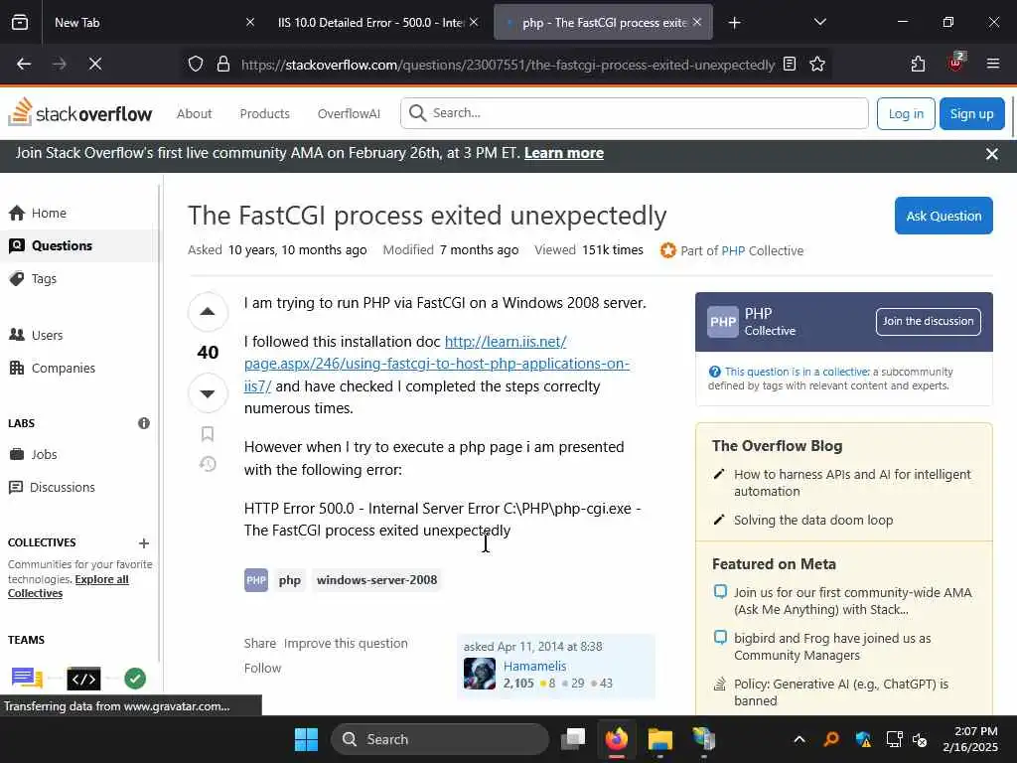Open the Firefox View tab list icon
Screen dimensions: 1017x763
click(20, 22)
